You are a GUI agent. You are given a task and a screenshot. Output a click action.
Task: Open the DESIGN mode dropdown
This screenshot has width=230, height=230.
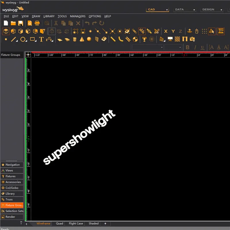click(212, 9)
